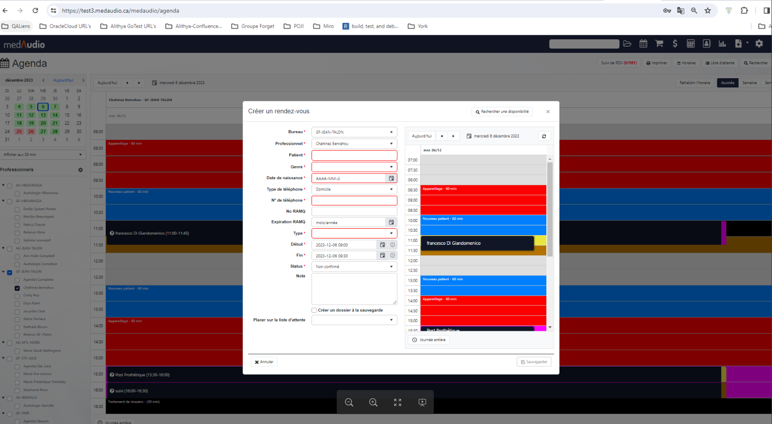
Task: Open the Bureau dropdown showing GF-JEAN-TALON
Action: 354,132
